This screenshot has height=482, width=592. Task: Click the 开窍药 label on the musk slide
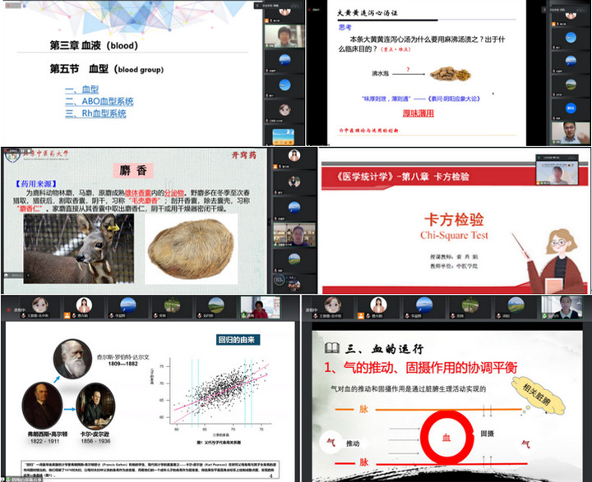click(x=245, y=157)
